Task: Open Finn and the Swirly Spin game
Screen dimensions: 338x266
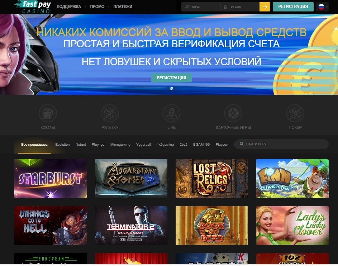Action: (x=292, y=178)
